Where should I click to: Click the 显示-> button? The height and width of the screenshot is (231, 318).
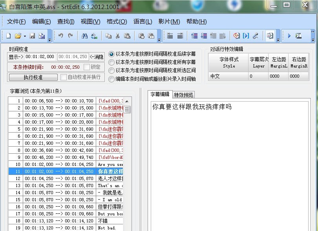coord(16,57)
